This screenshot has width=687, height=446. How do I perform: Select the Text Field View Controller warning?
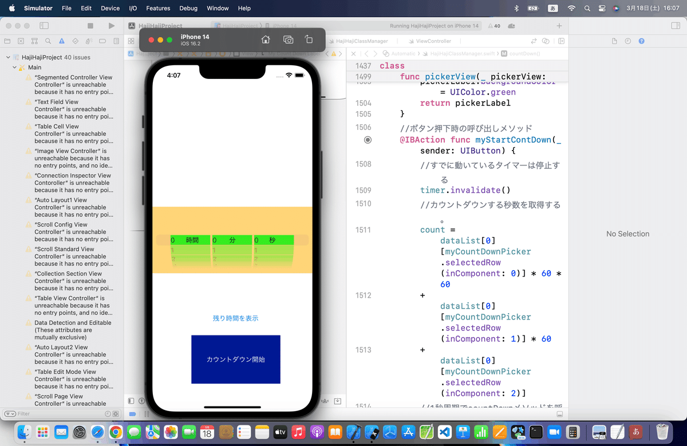68,109
